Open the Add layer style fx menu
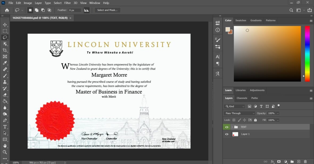Image resolution: width=314 pixels, height=164 pixels. 272,161
